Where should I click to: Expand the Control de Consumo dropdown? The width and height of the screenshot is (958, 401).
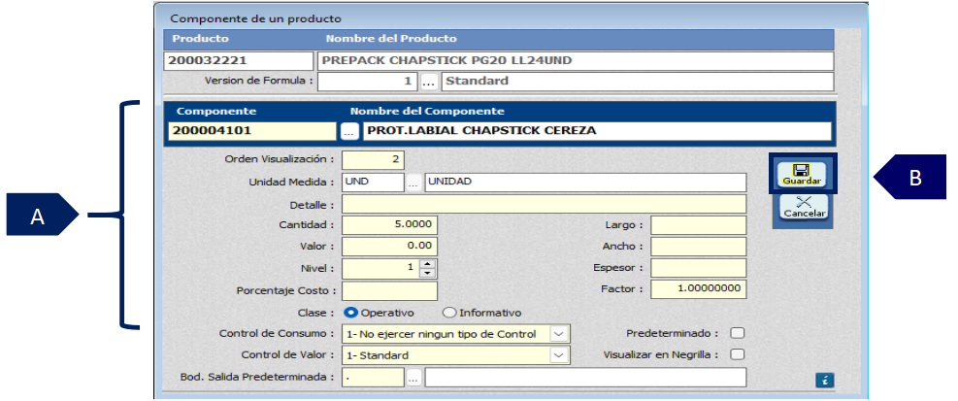click(560, 334)
